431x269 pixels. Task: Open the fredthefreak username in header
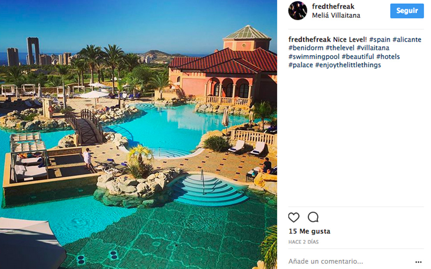click(333, 6)
